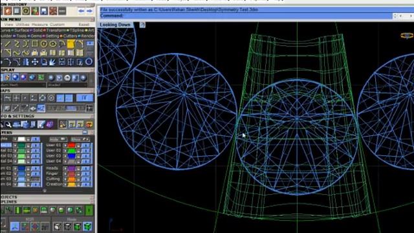The width and height of the screenshot is (414, 233).
Task: Click the green display mode icon
Action: (x=41, y=78)
